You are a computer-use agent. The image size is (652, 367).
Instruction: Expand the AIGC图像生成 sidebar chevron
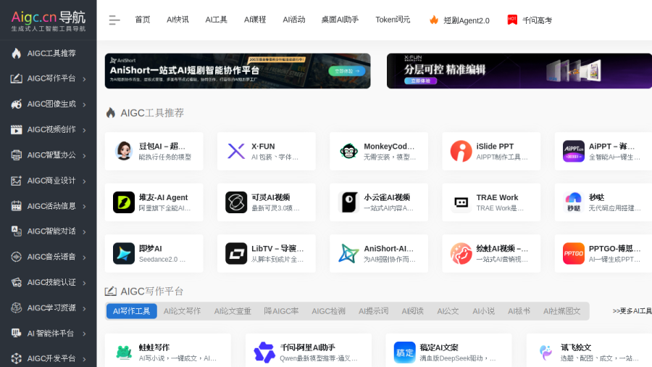(x=85, y=104)
